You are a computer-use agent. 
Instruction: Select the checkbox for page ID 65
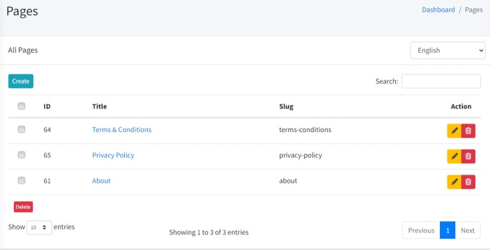coord(21,155)
